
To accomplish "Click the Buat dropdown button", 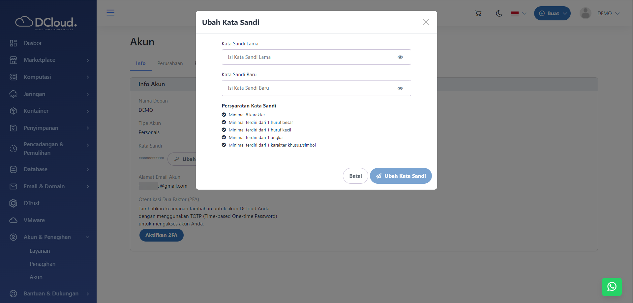I will pyautogui.click(x=552, y=13).
